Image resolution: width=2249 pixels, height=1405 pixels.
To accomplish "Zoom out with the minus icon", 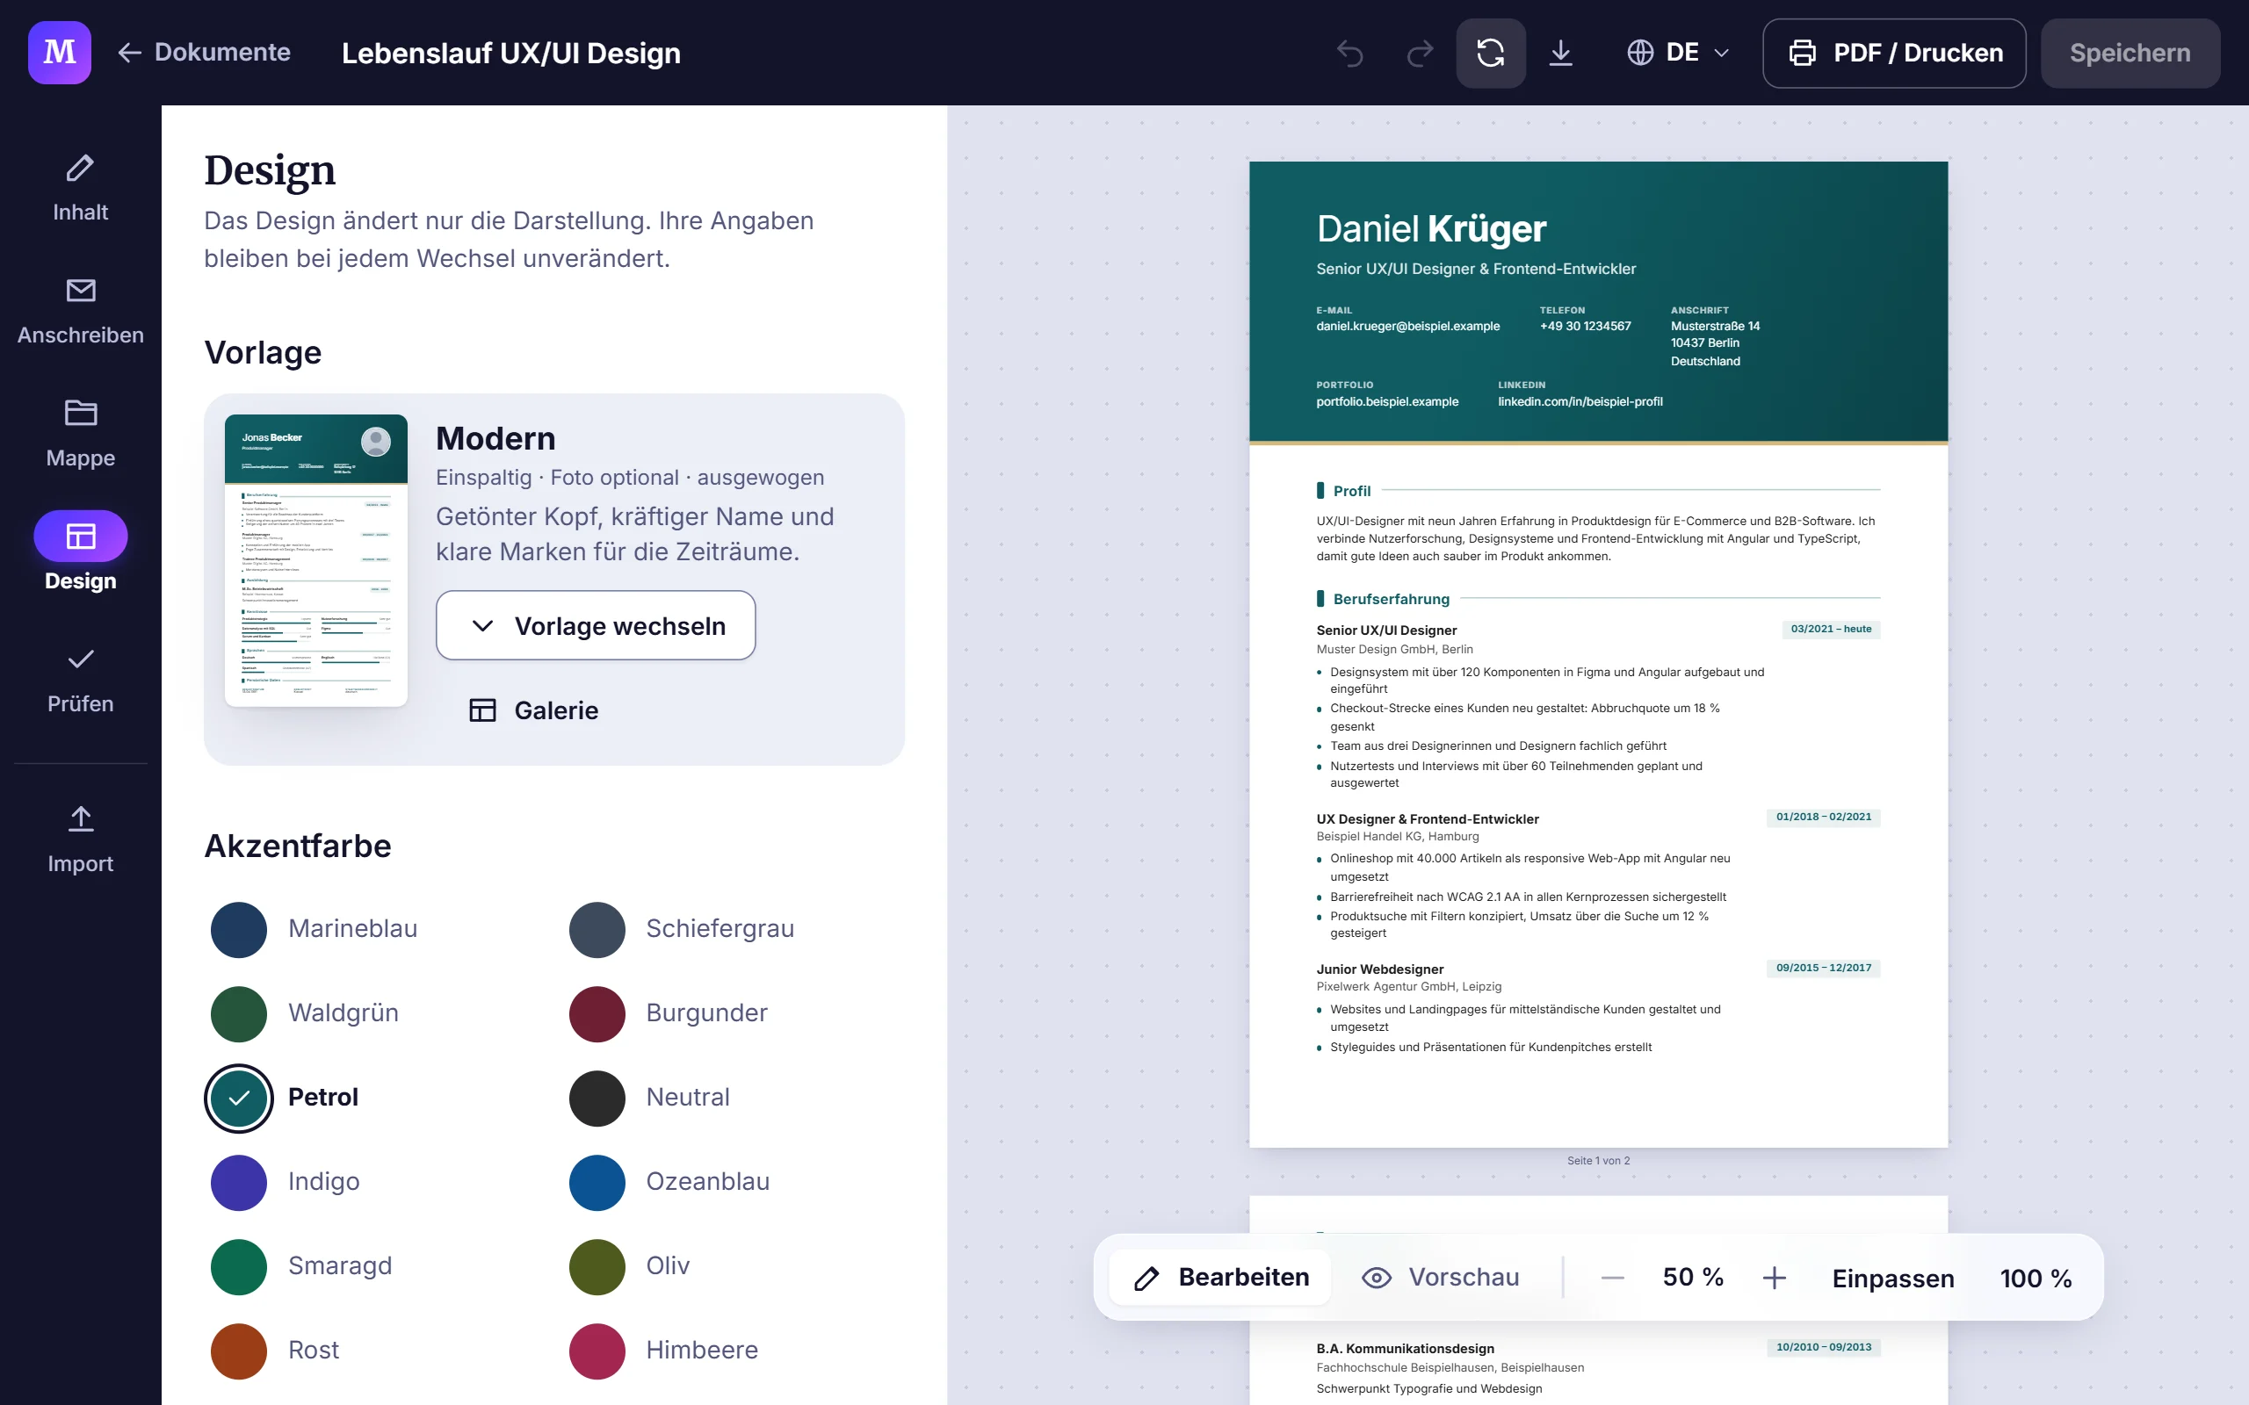I will pos(1613,1278).
